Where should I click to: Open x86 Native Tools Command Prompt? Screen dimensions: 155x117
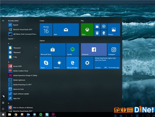[x=22, y=34]
